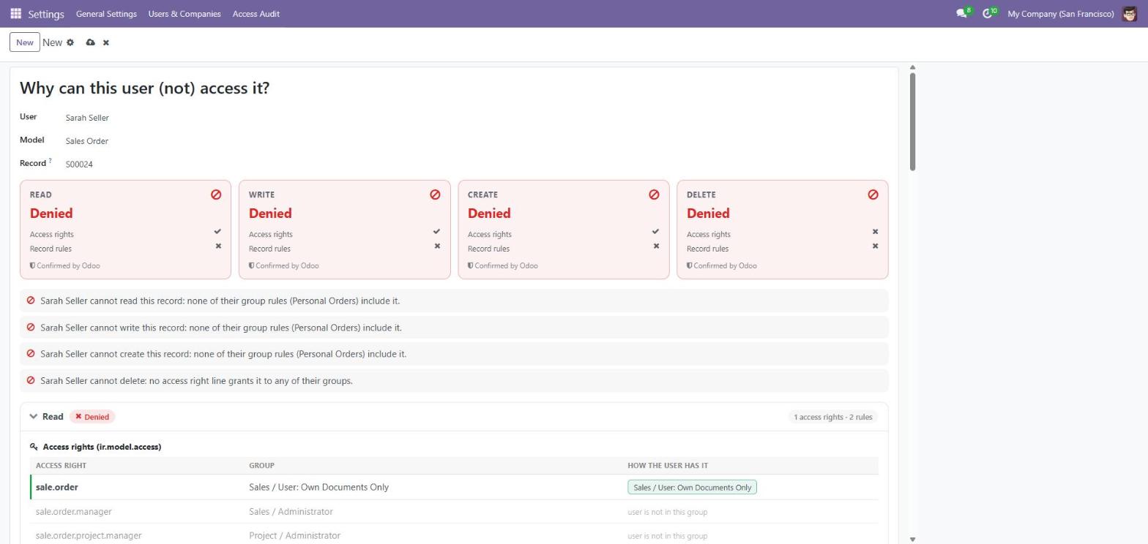Open the Model field showing Sales Order
Screen dimensions: 1148x544
(86, 141)
